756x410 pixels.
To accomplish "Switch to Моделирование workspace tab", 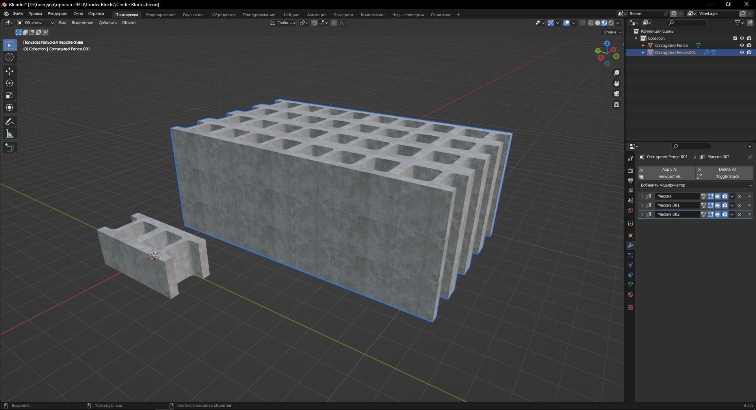I will (160, 15).
